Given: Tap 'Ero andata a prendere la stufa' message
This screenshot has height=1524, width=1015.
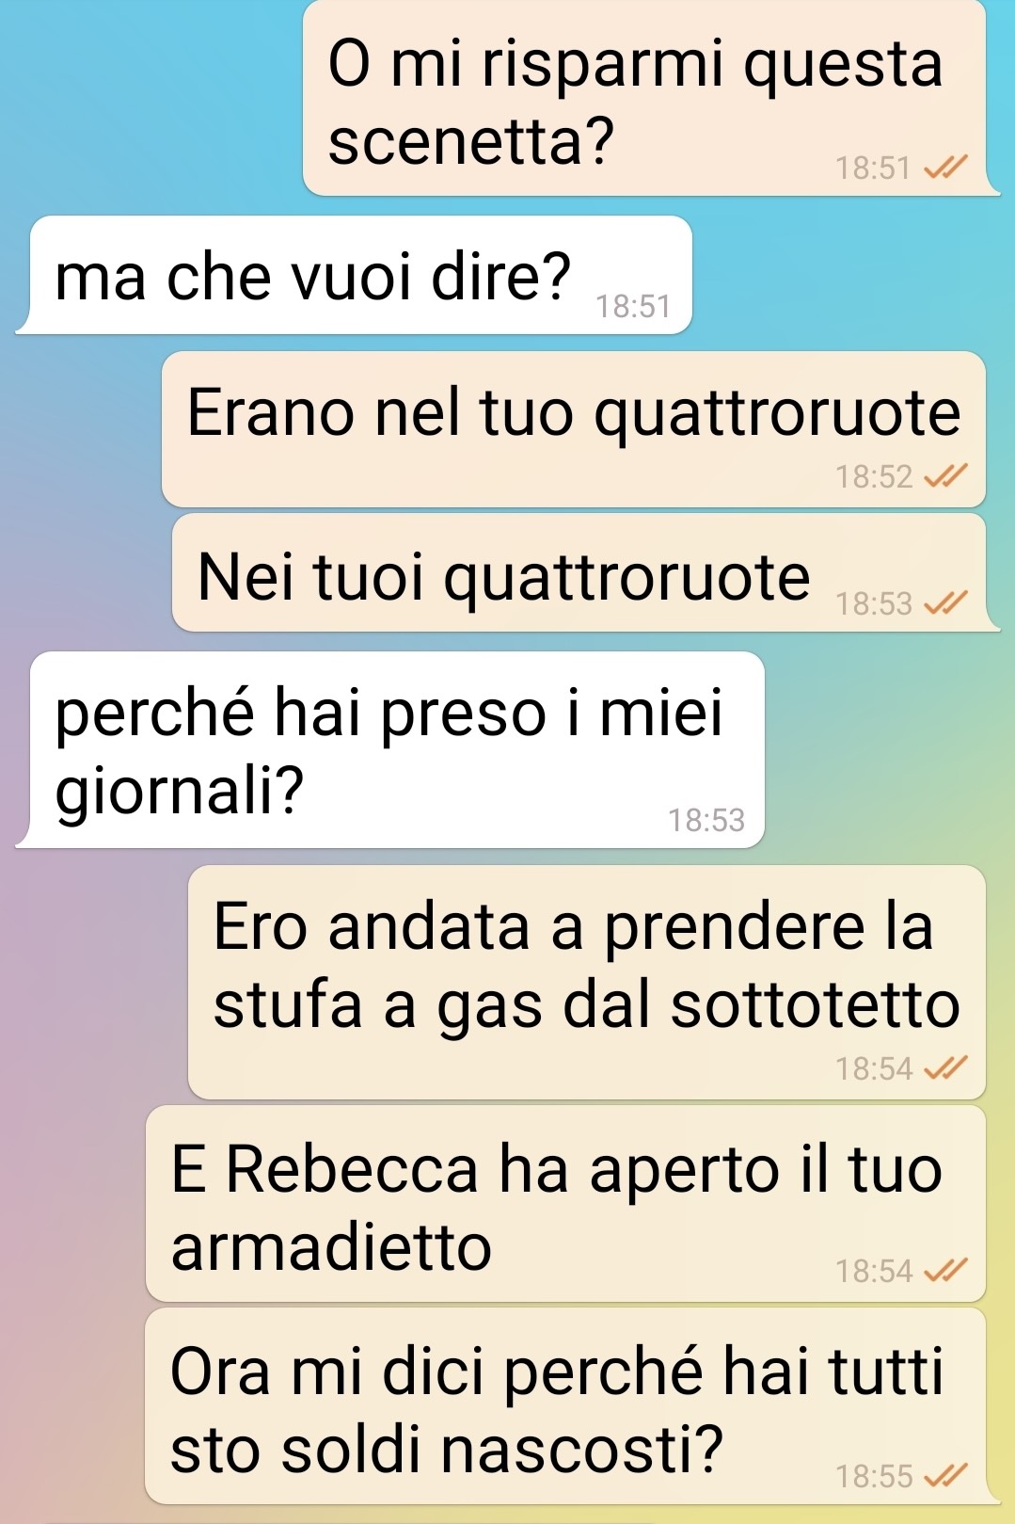Looking at the screenshot, I should [587, 982].
